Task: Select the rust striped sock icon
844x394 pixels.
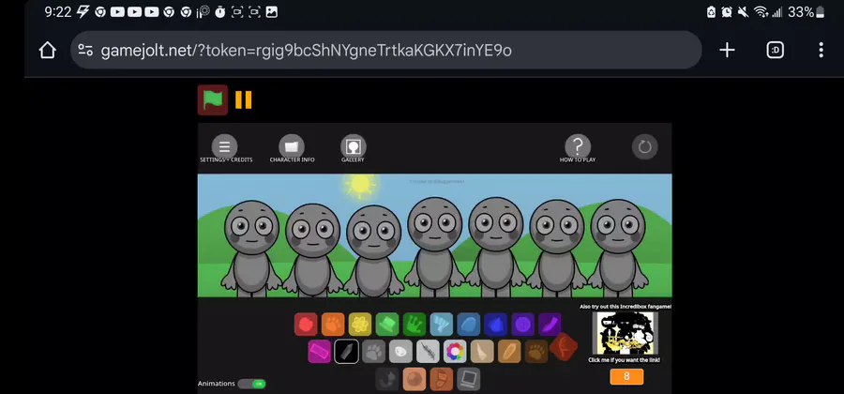Action: click(442, 379)
